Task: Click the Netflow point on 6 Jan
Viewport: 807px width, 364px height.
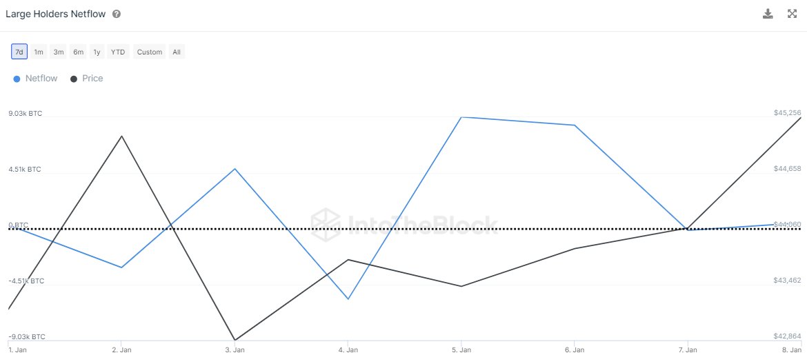Action: point(575,125)
